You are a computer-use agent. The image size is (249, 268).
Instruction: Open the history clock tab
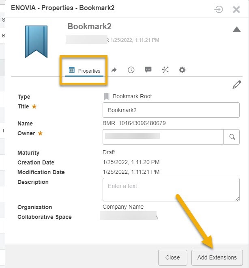[x=131, y=70]
